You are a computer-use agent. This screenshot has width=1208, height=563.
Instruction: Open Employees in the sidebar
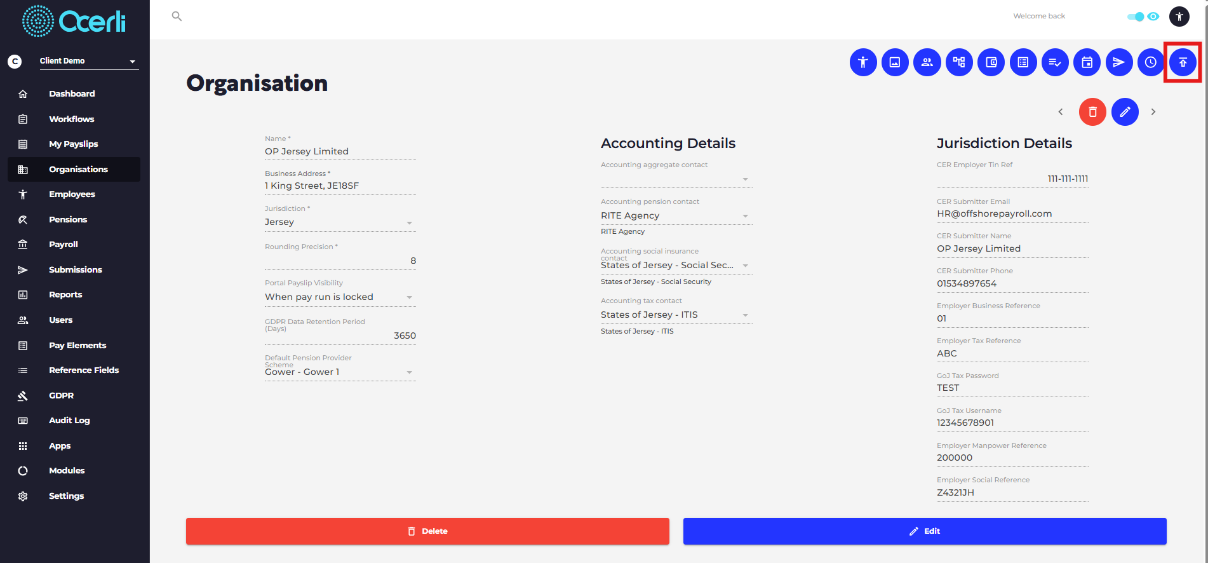74,194
